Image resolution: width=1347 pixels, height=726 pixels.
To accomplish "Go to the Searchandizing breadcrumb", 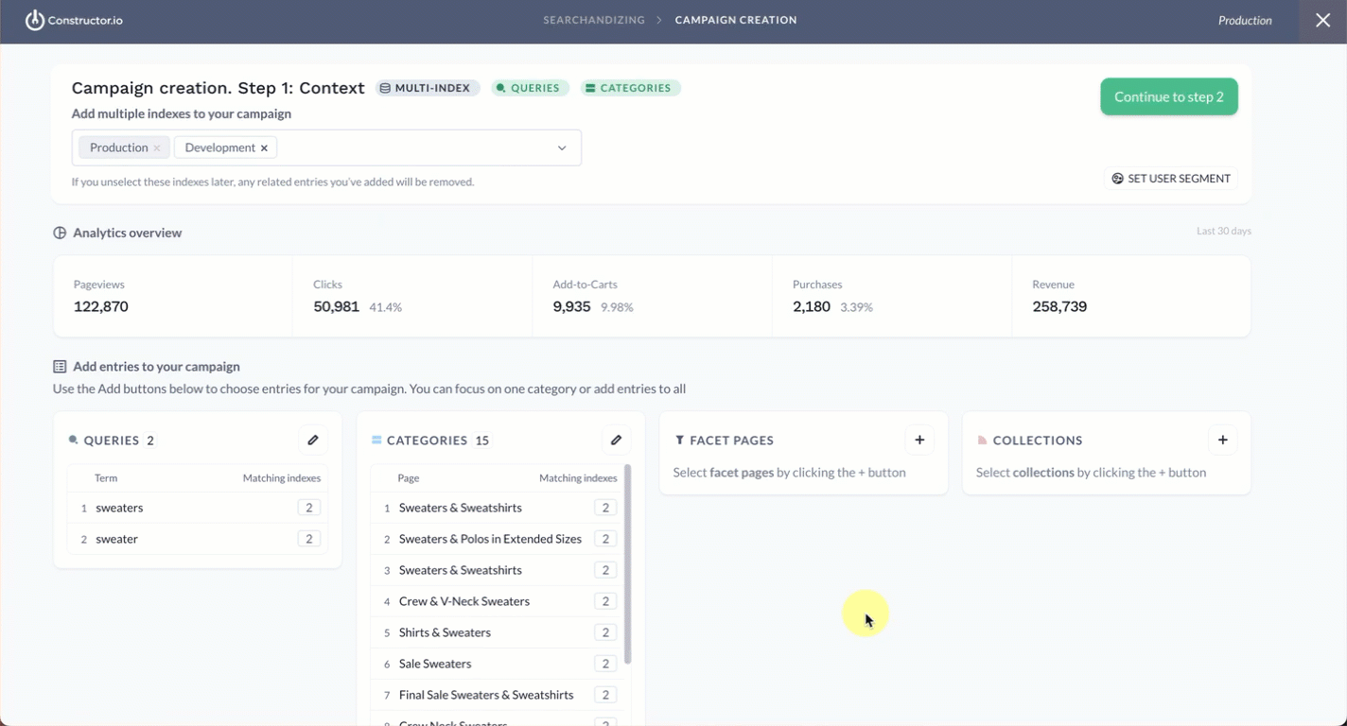I will tap(594, 20).
